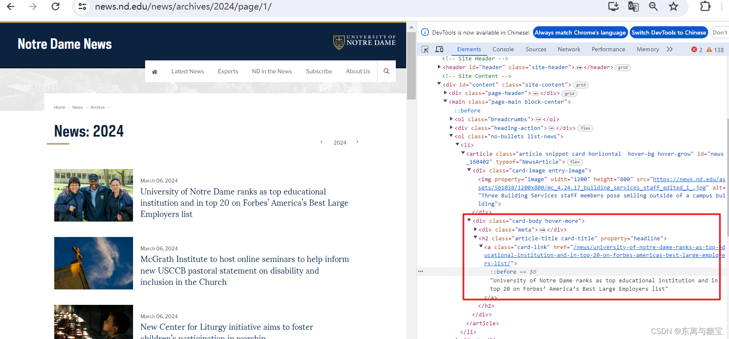This screenshot has width=729, height=339.
Task: Open Forbes' Best Large Employers article headline
Action: coord(244,203)
